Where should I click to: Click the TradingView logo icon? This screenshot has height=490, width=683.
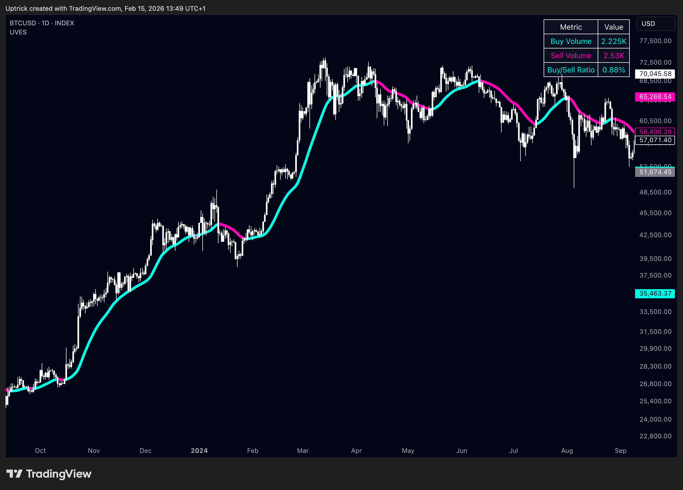point(14,474)
